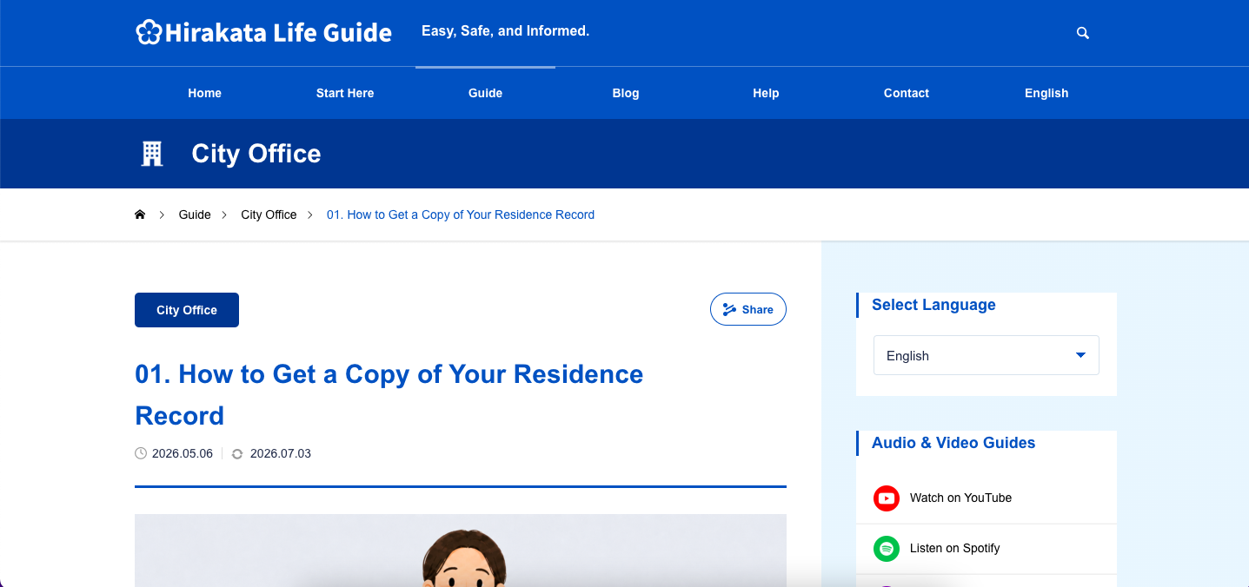
Task: Select English in the navigation bar
Action: [1046, 93]
